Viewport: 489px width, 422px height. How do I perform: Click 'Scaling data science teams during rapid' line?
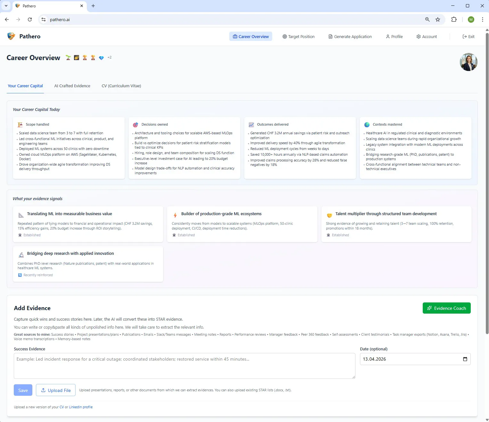413,139
